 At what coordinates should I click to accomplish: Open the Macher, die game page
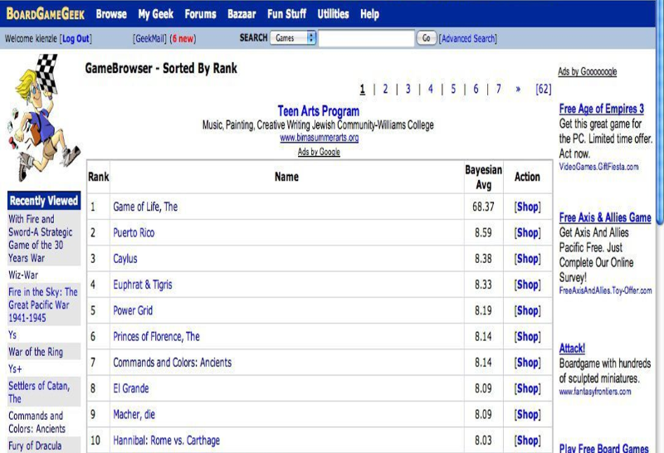(x=134, y=414)
